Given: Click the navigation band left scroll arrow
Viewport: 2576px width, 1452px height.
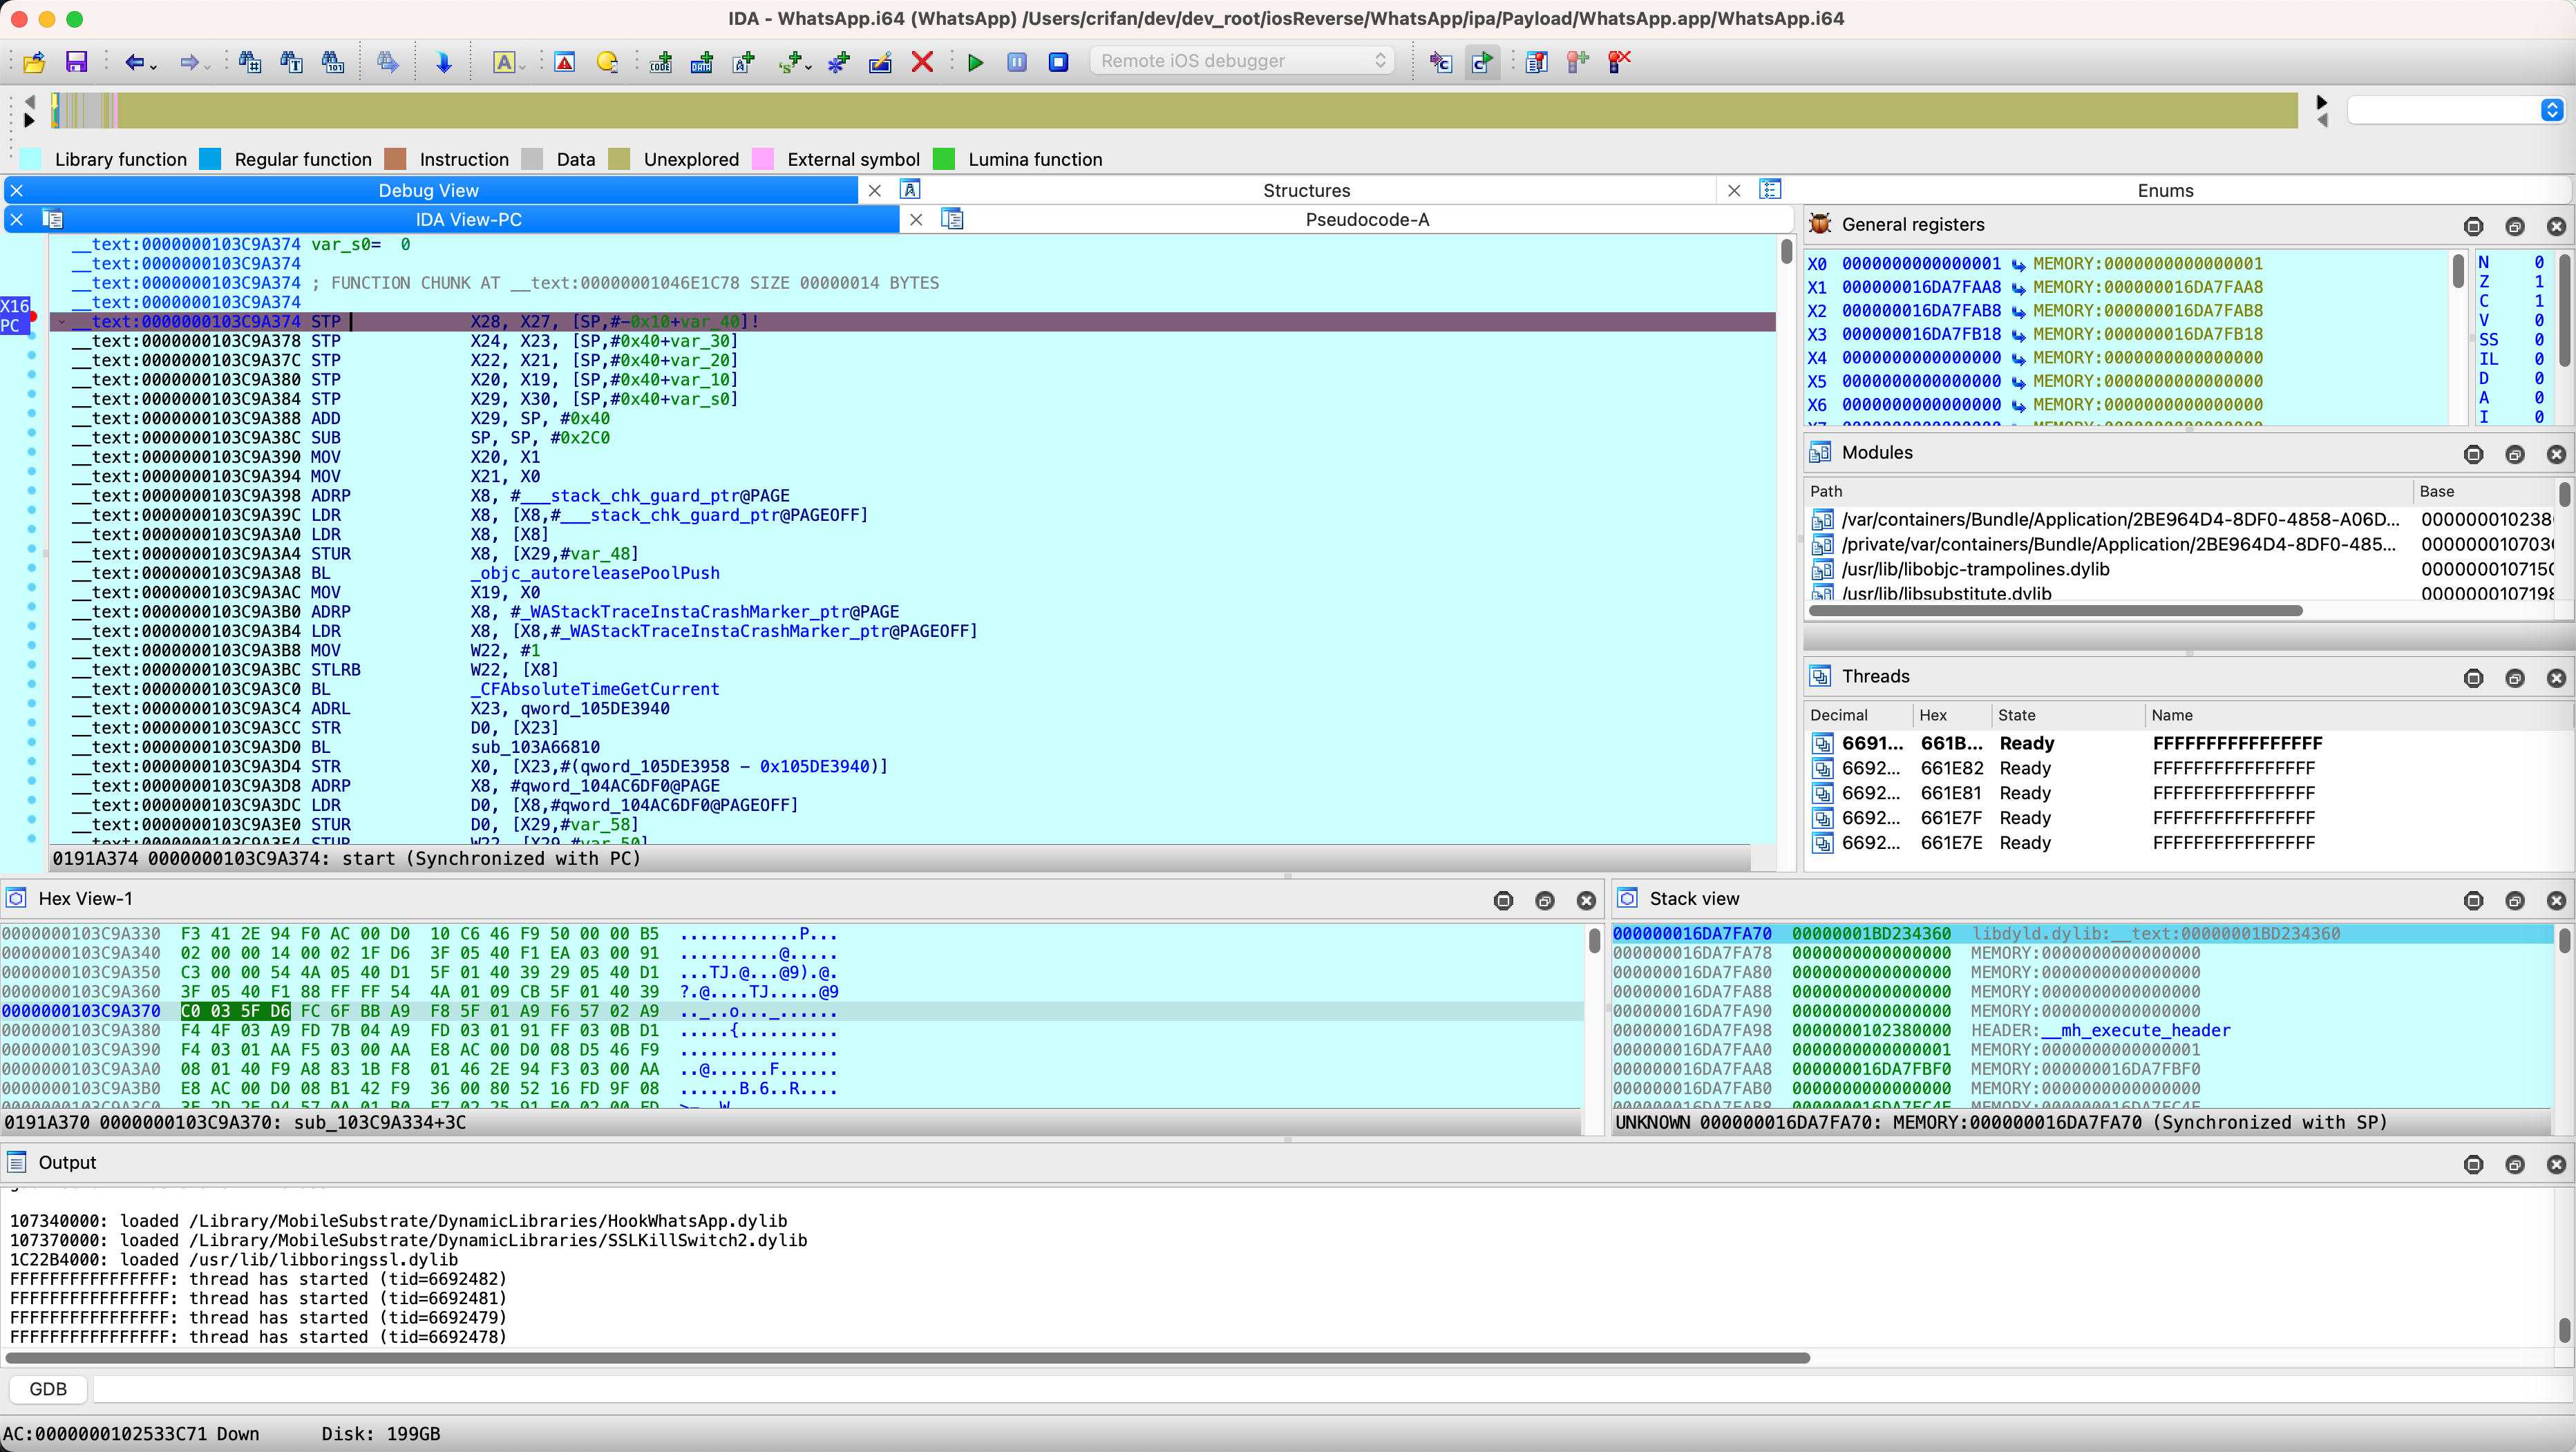Looking at the screenshot, I should [x=29, y=101].
